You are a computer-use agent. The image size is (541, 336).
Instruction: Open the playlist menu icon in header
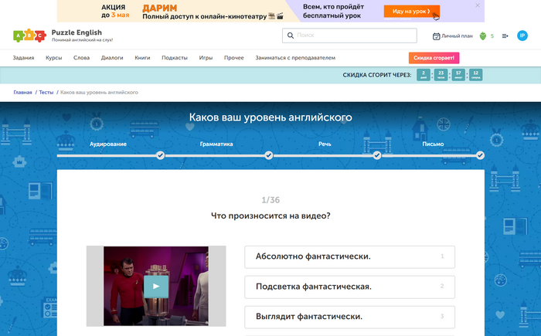[x=505, y=36]
